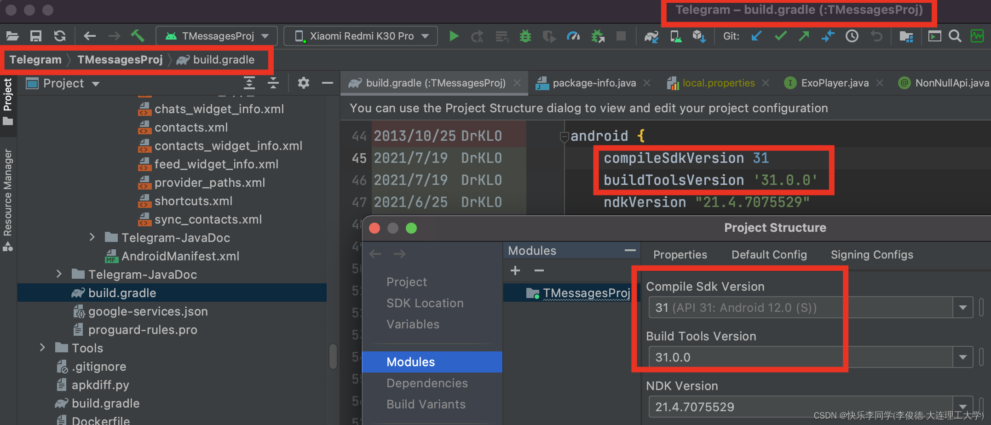Navigate forward with the right arrow icon
The image size is (991, 425).
click(x=114, y=36)
